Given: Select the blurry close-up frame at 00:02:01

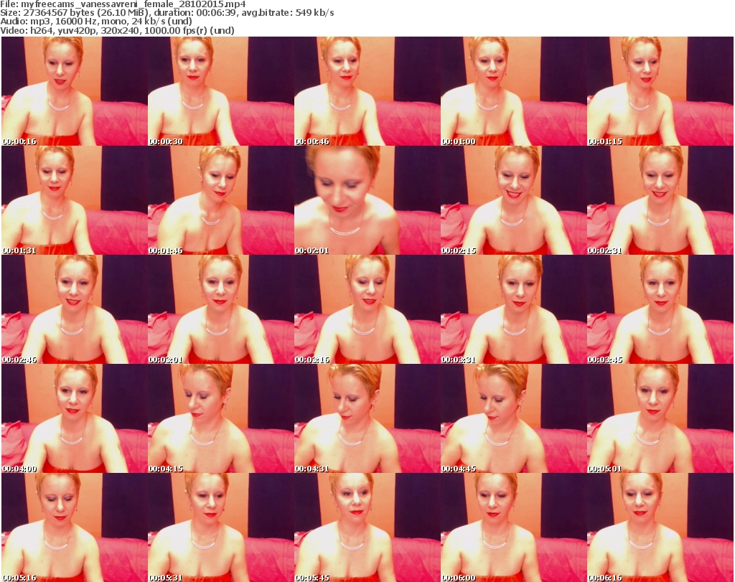Looking at the screenshot, I should click(367, 200).
